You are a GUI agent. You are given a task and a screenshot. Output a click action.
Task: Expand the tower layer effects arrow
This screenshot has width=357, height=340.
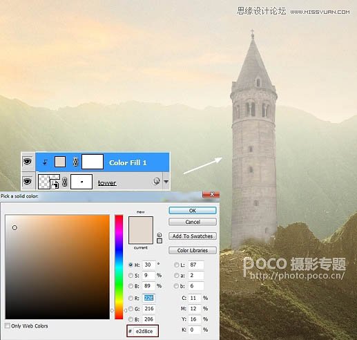pyautogui.click(x=166, y=182)
